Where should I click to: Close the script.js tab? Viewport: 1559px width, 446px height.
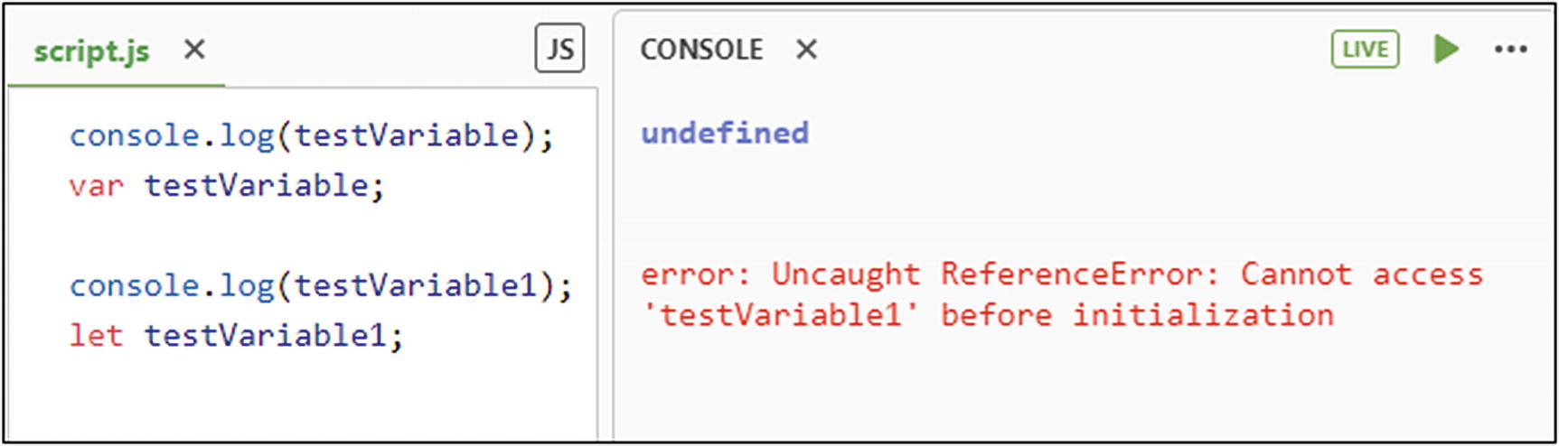click(194, 50)
